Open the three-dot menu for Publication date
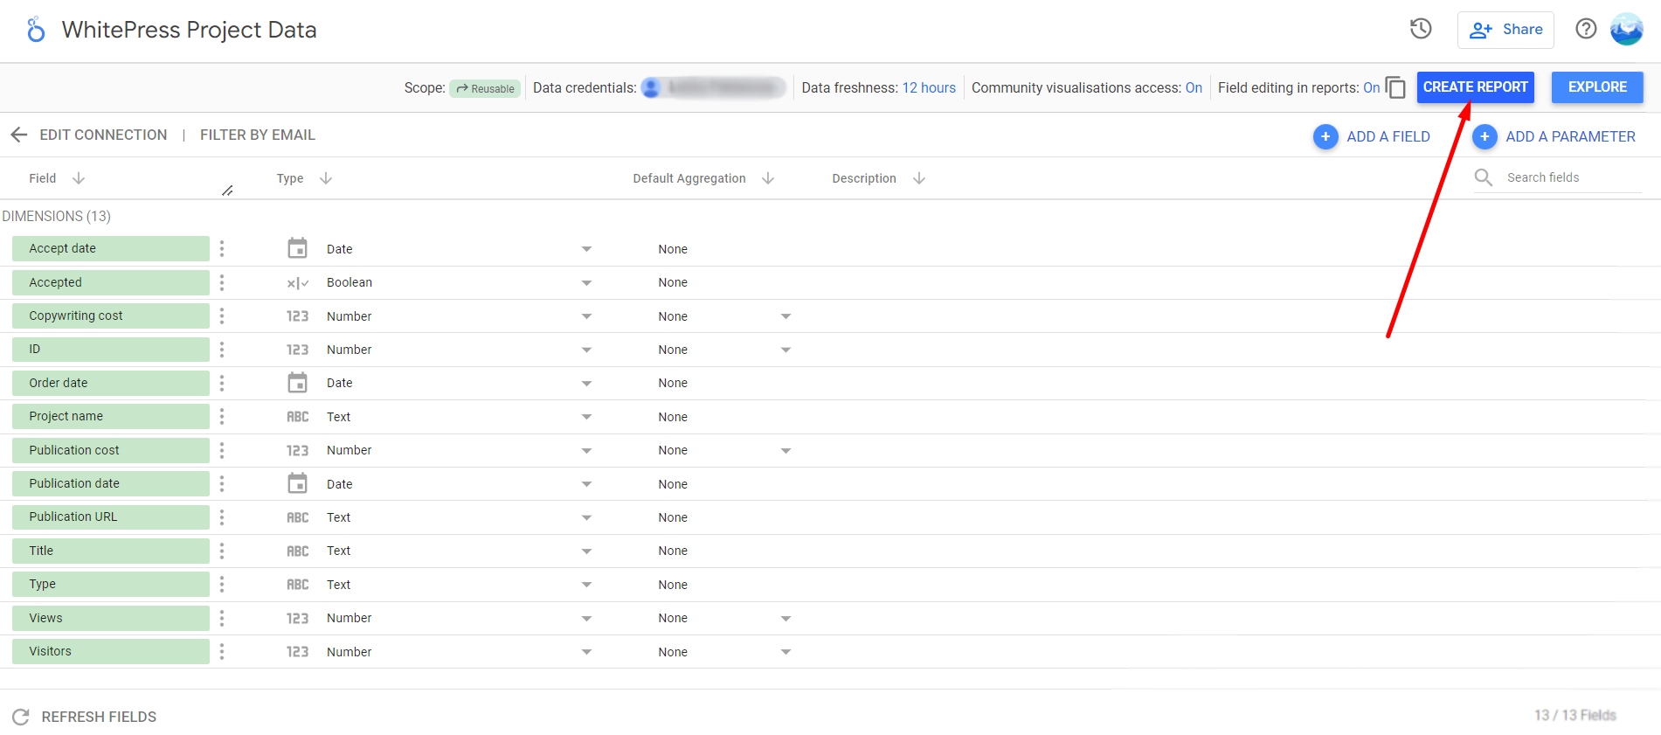Screen dimensions: 1661x735 [222, 483]
